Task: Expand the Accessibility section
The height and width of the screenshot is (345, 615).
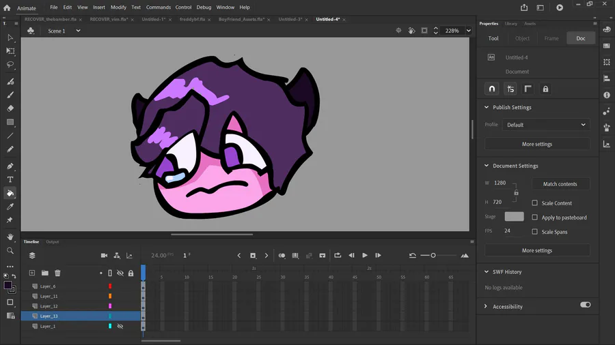Action: (x=486, y=306)
